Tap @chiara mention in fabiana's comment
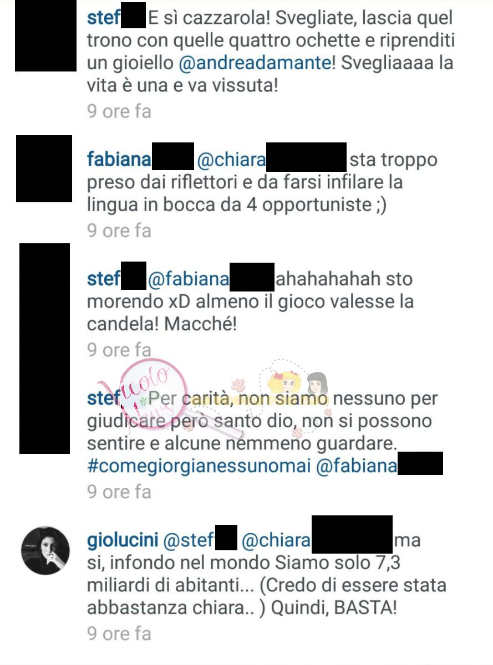The image size is (493, 665). 271,160
